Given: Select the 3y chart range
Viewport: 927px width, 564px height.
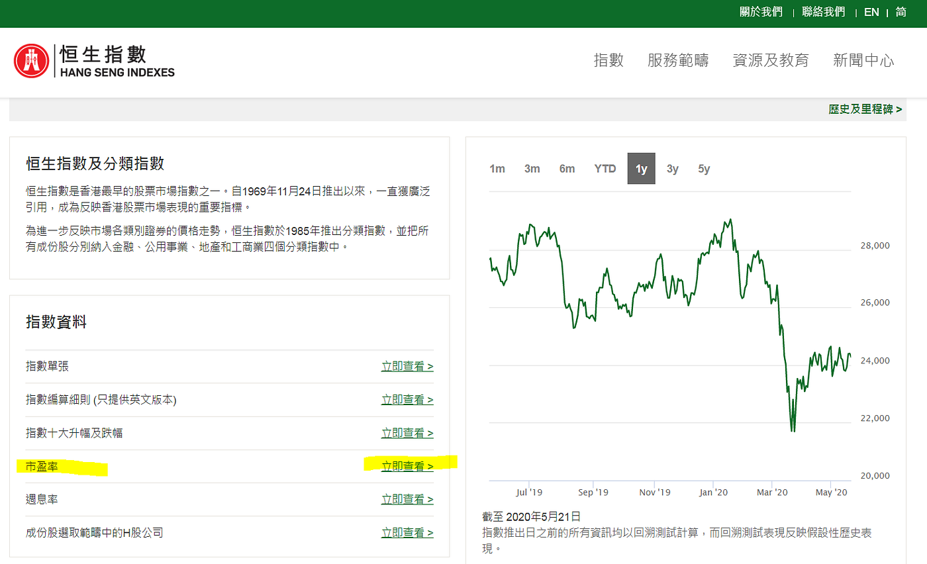Looking at the screenshot, I should pyautogui.click(x=672, y=169).
